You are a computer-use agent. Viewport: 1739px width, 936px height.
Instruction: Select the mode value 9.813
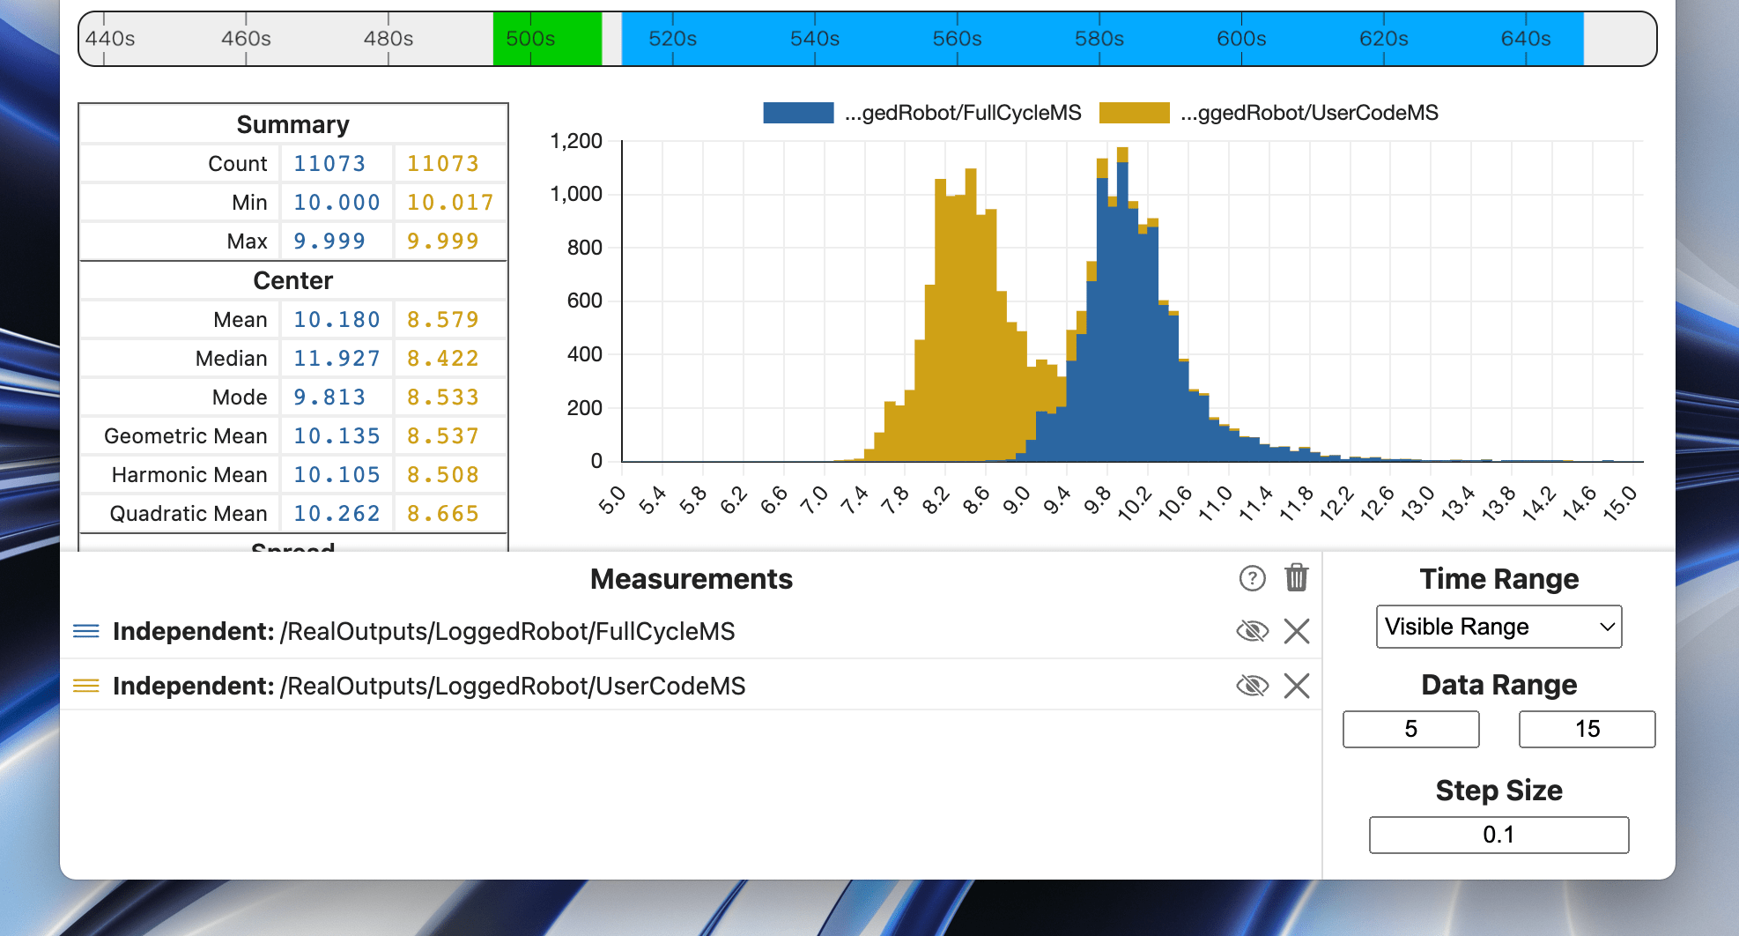point(329,397)
